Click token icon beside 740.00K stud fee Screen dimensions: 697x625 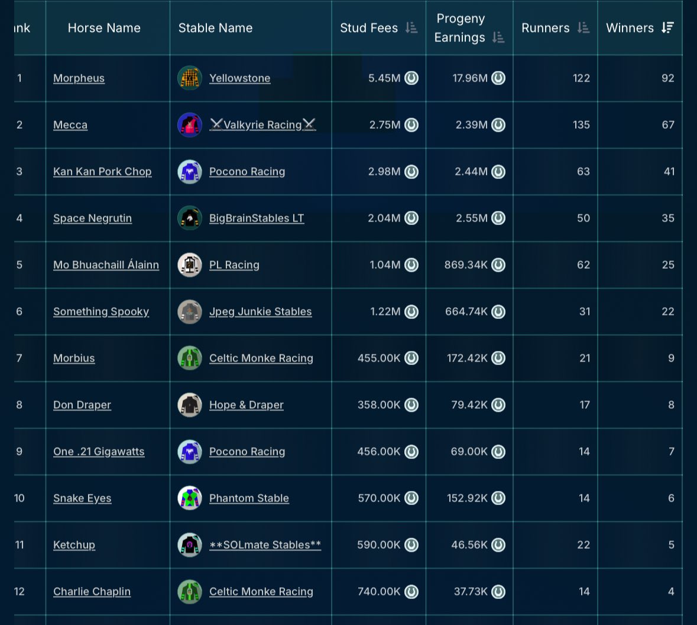(x=411, y=591)
